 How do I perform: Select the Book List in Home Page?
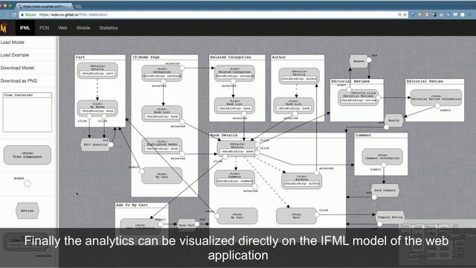[x=162, y=113]
